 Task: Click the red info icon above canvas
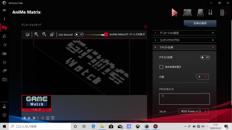pyautogui.click(x=146, y=27)
